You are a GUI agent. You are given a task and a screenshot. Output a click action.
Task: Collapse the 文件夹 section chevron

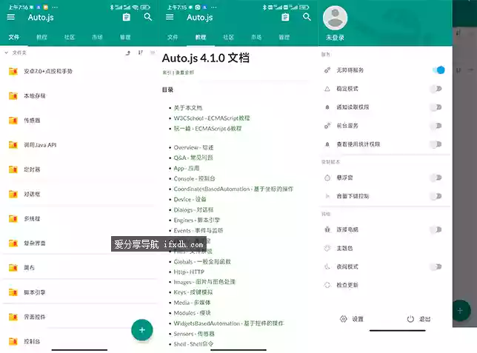coord(7,53)
